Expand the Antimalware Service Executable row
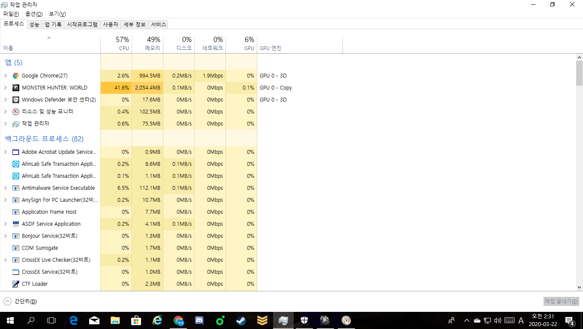This screenshot has width=583, height=329. [x=6, y=188]
